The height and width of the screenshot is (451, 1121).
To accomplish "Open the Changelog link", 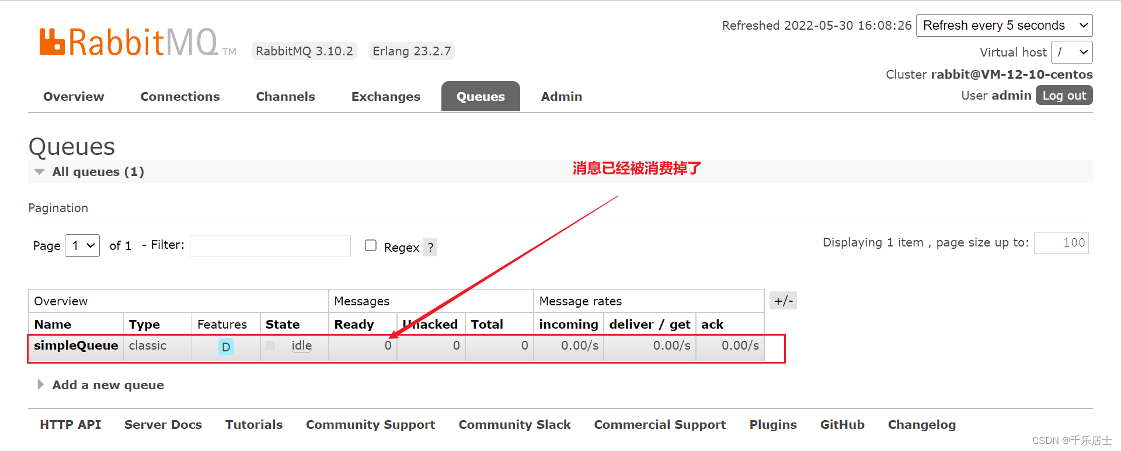I will click(922, 425).
